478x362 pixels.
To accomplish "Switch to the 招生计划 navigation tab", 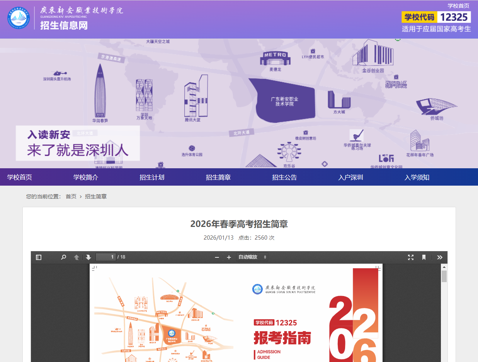I will [x=151, y=177].
